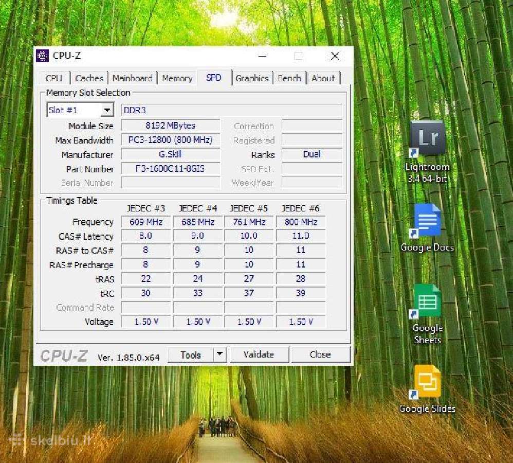
Task: Click the 609 MHz frequency cell
Action: 146,222
